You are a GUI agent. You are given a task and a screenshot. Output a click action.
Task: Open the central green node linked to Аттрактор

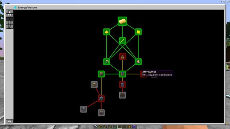[122, 74]
